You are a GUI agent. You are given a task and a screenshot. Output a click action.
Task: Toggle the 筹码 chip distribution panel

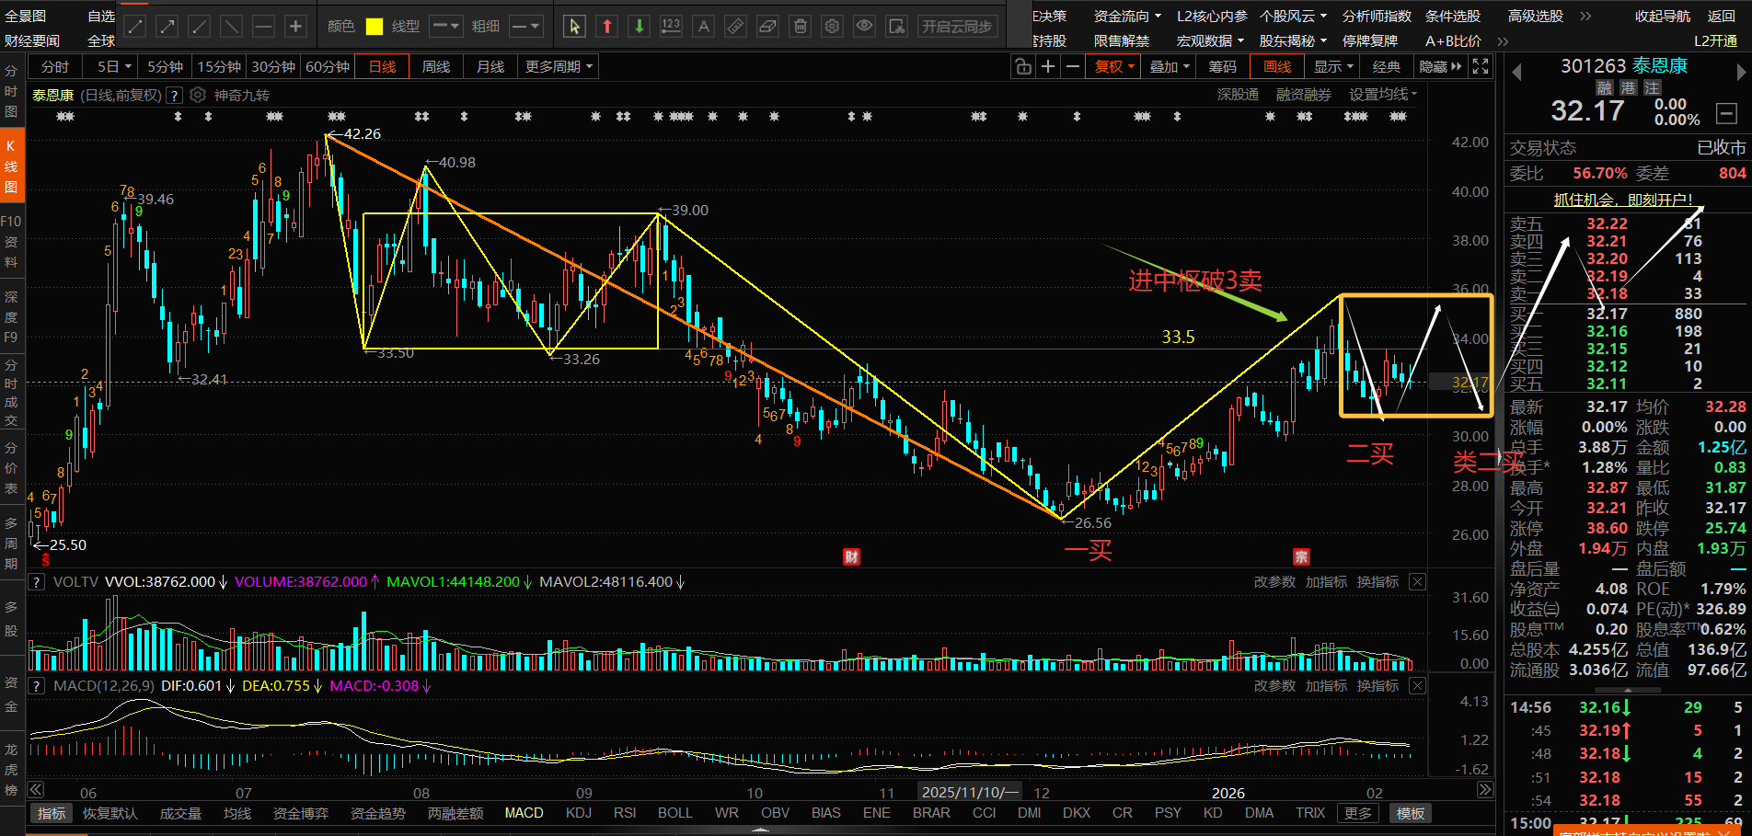coord(1222,66)
